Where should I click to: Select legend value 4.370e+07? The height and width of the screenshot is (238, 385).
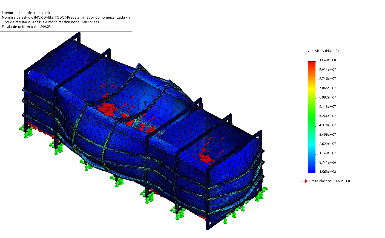[327, 125]
